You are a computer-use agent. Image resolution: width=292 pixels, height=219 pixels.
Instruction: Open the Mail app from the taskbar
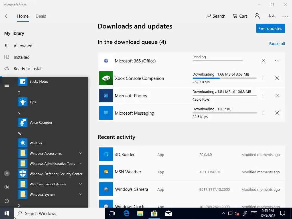tap(168, 213)
